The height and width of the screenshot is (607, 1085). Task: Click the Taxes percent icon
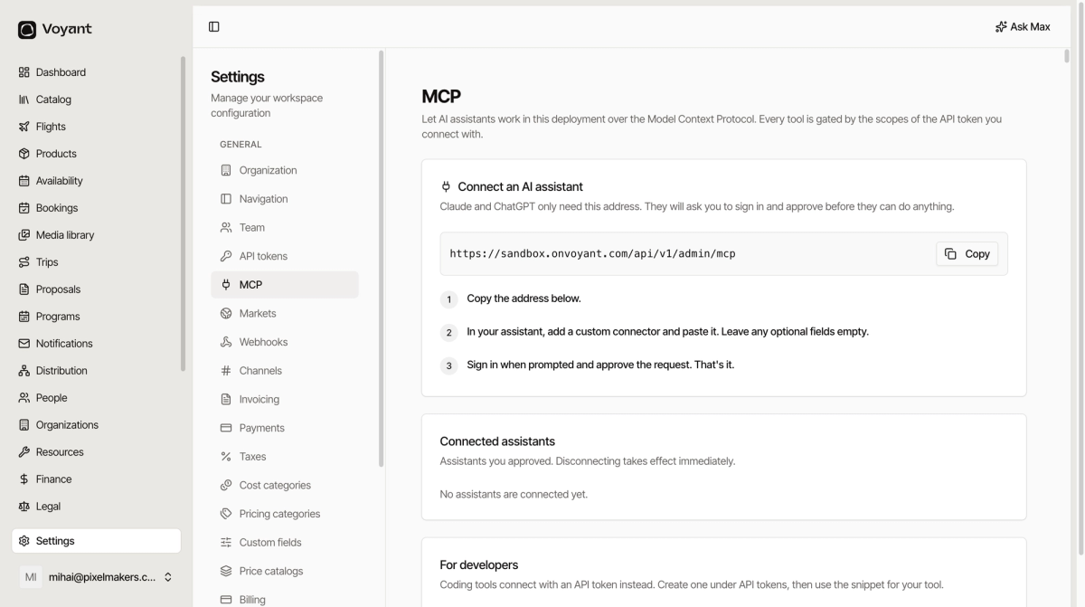(x=226, y=457)
